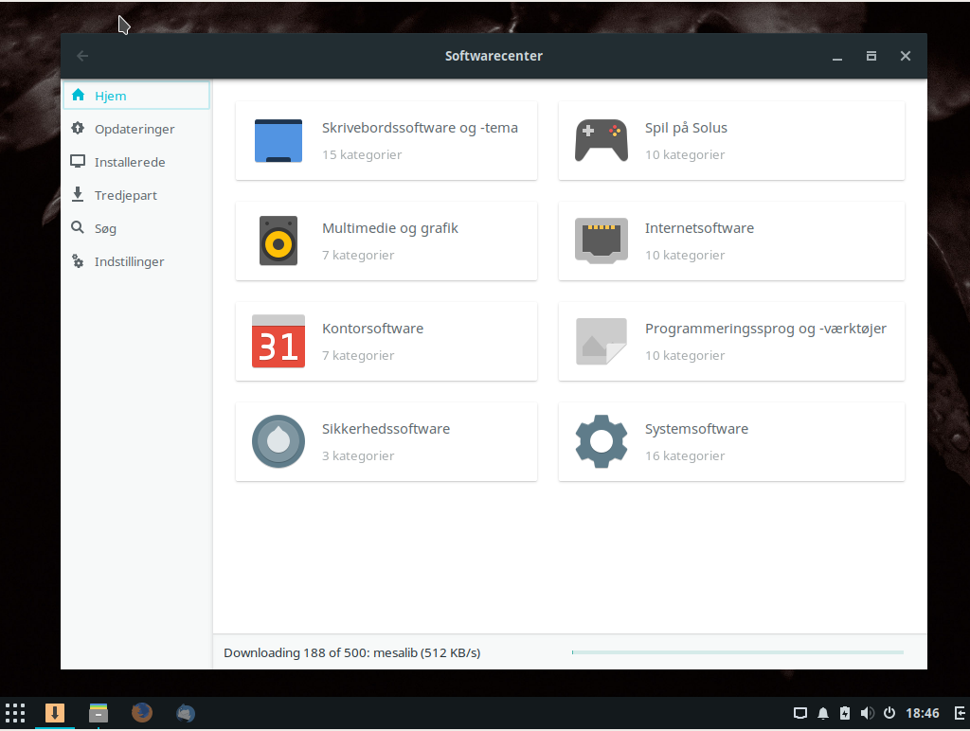The image size is (970, 731).
Task: Click the Indstillinger gears icon
Action: [78, 261]
